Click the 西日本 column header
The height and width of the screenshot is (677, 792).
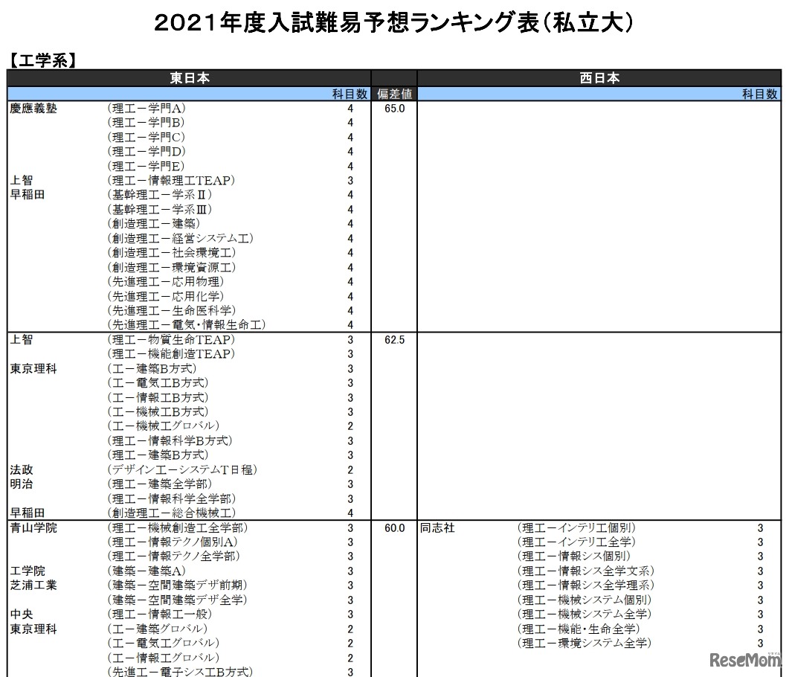tap(599, 78)
